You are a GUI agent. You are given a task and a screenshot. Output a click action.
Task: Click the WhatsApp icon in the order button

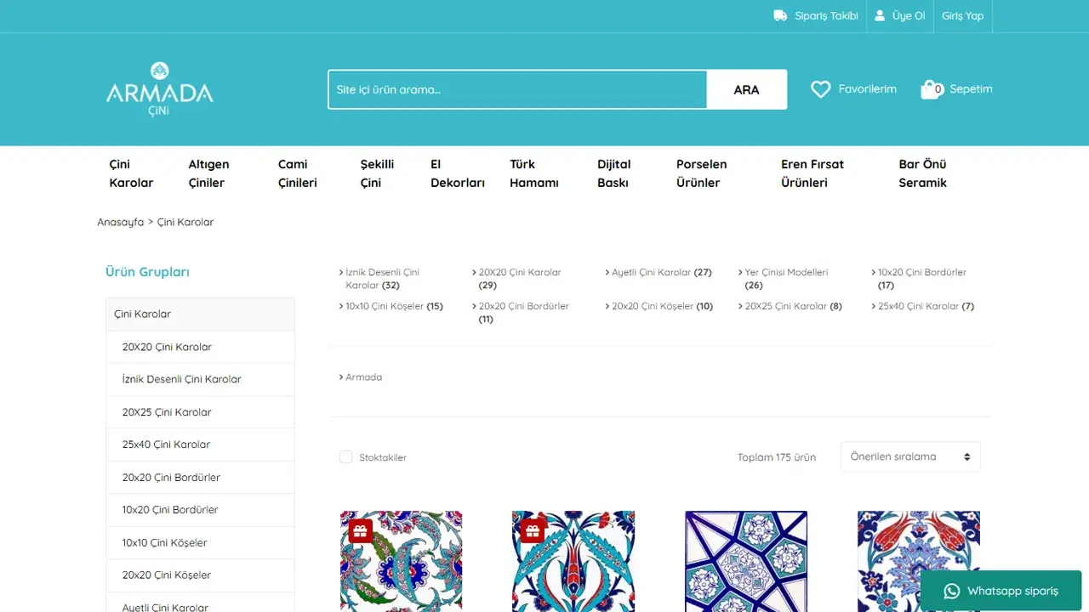click(952, 591)
